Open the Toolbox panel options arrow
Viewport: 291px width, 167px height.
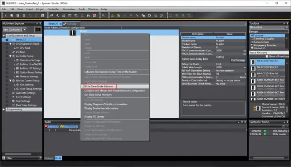(284, 24)
